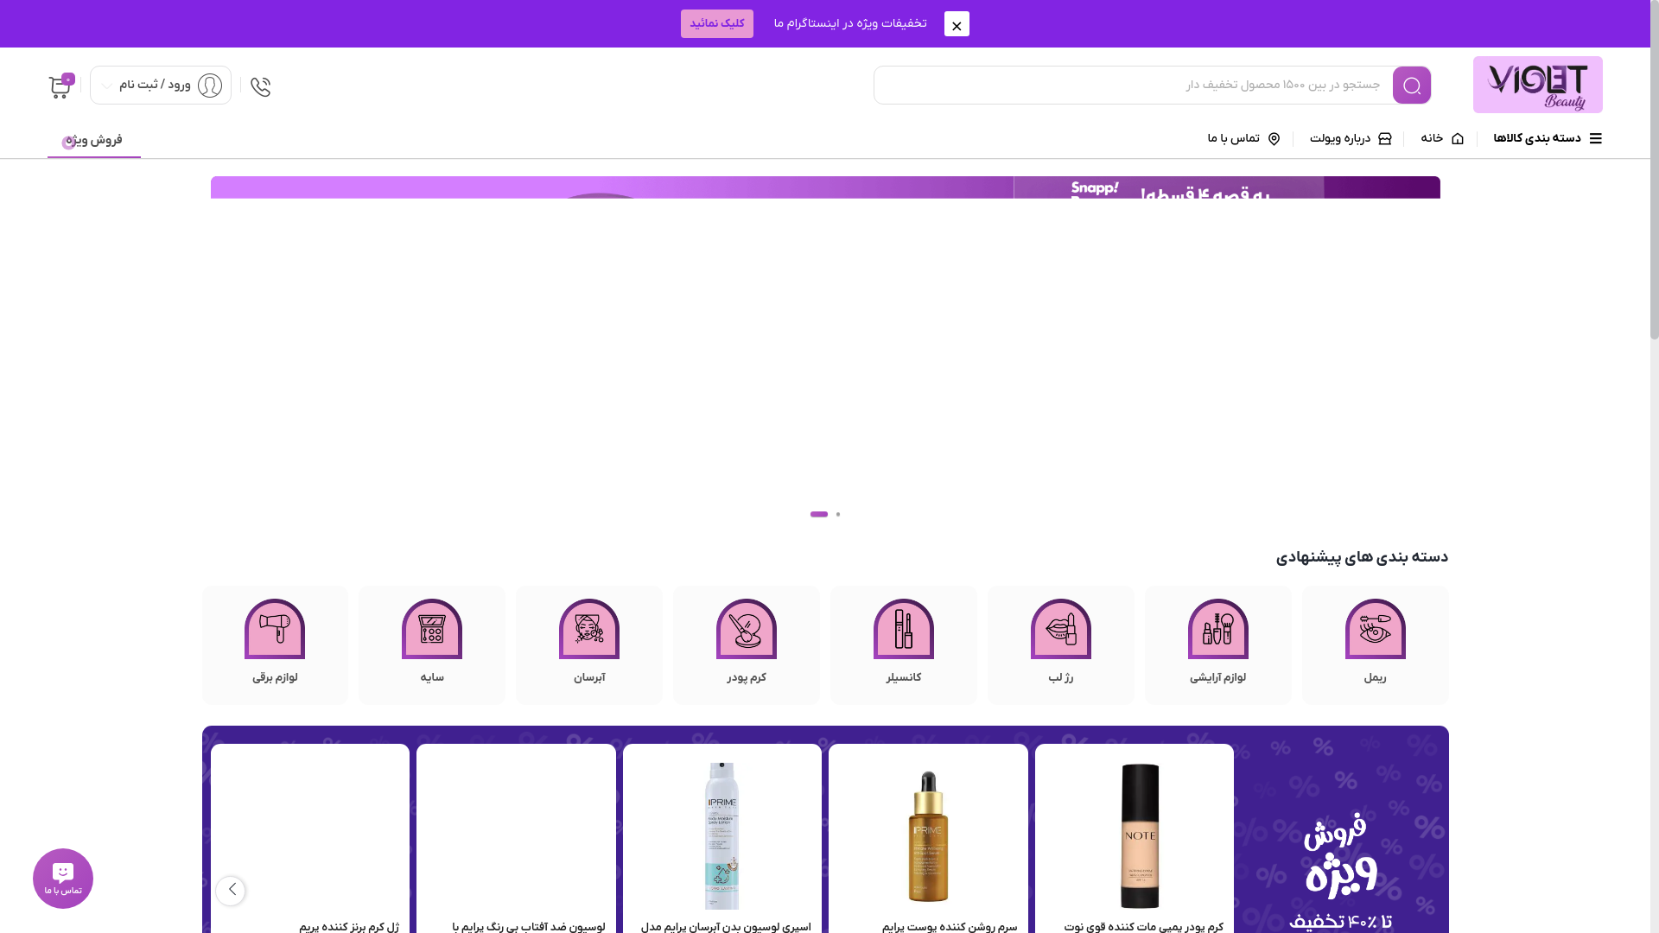This screenshot has width=1659, height=933.
Task: Expand the account dropdown chevron
Action: tap(106, 86)
